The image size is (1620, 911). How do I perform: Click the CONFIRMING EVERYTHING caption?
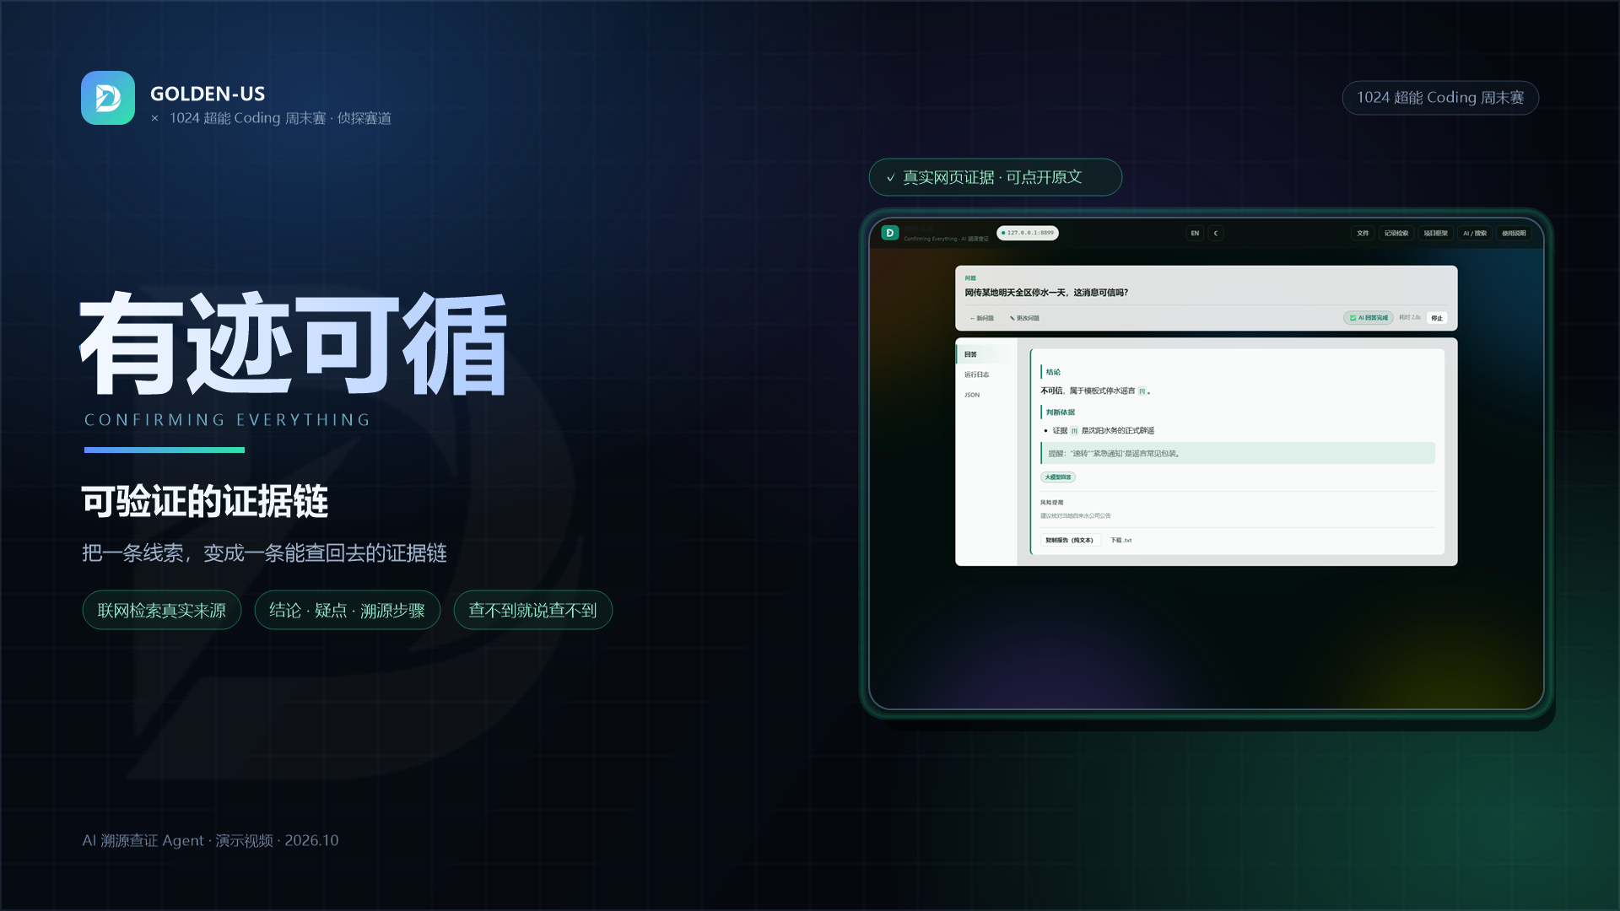(228, 420)
